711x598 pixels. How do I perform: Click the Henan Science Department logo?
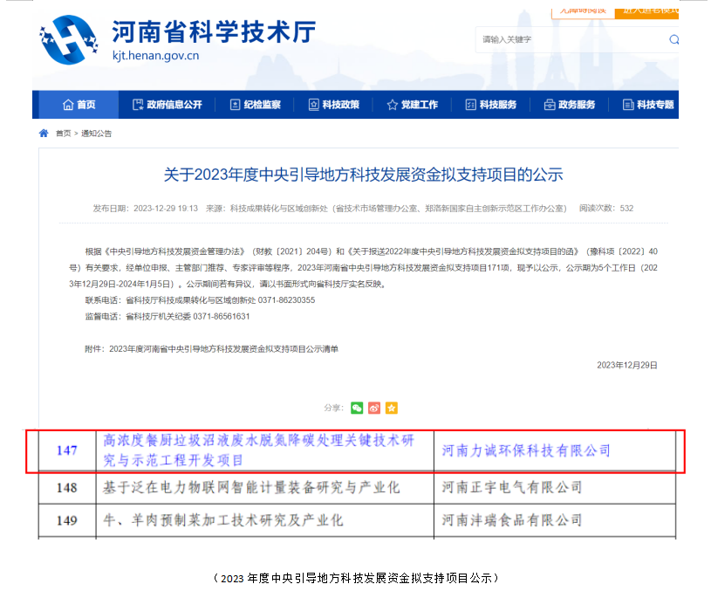pos(68,39)
